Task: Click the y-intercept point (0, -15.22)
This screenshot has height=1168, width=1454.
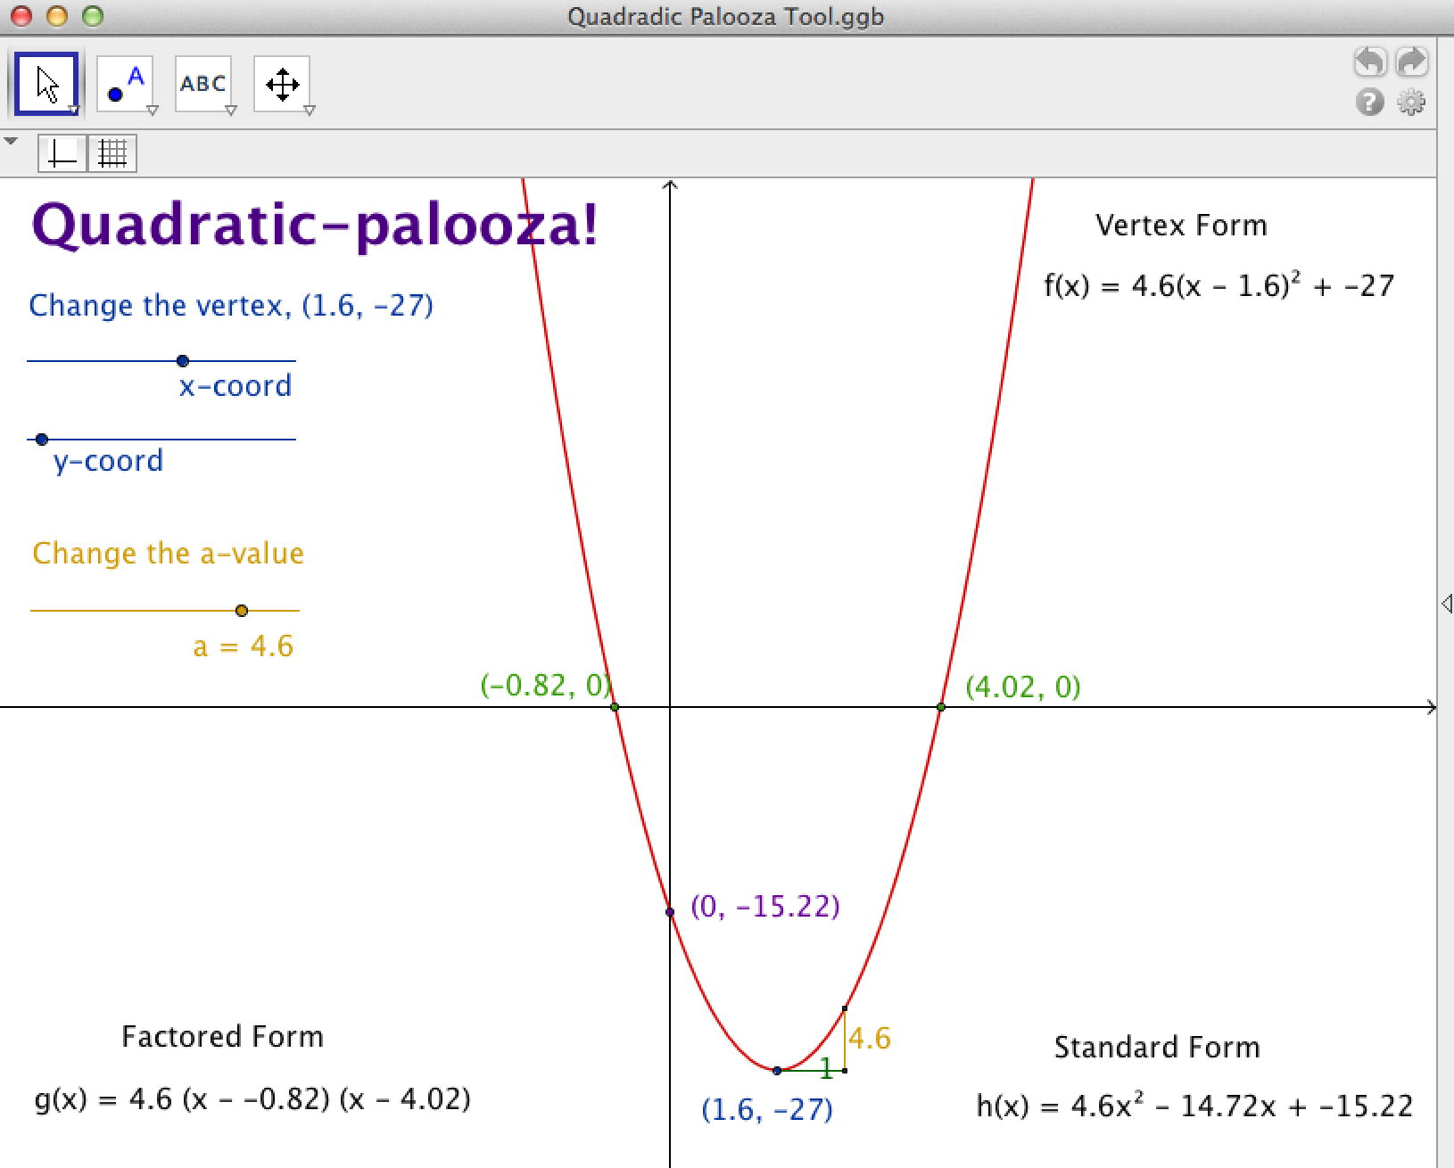Action: coord(670,912)
